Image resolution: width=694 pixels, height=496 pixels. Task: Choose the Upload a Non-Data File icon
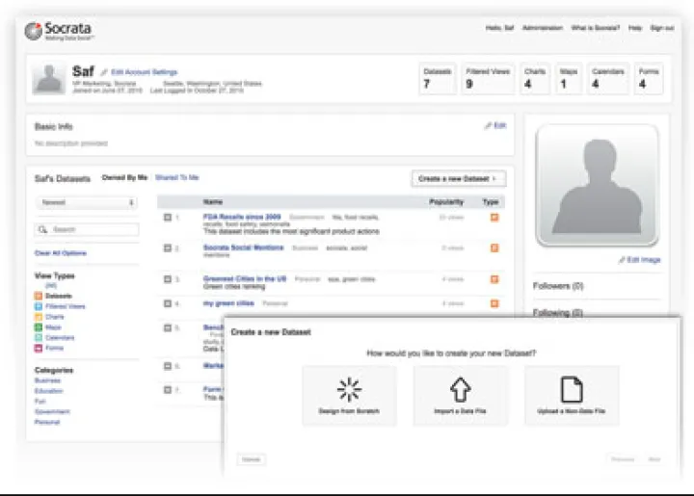[572, 389]
